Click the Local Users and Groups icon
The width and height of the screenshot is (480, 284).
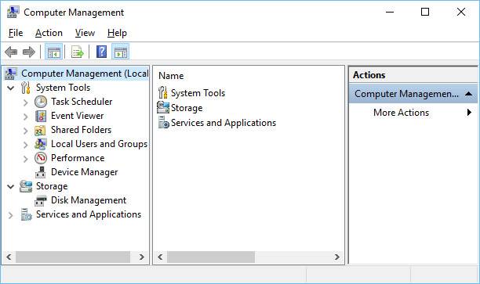pos(41,144)
